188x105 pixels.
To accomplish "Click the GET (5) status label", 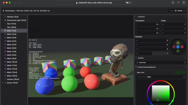I will pos(36,11).
